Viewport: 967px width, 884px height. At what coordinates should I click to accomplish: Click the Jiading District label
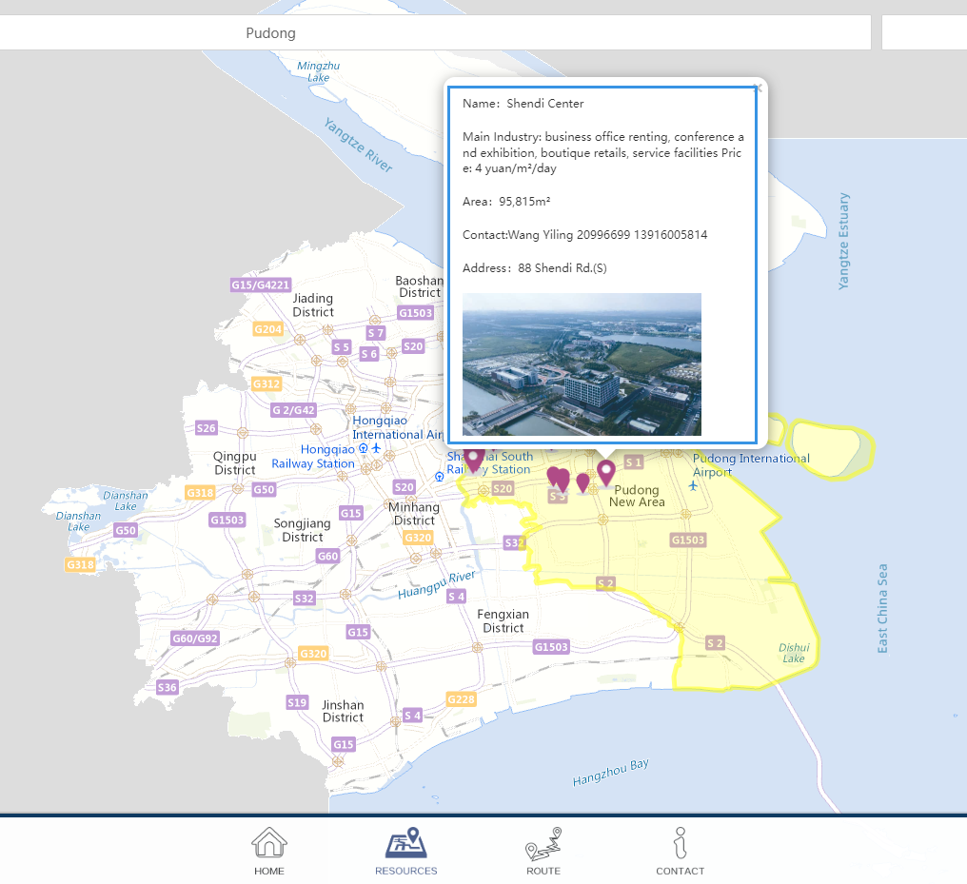(x=313, y=305)
